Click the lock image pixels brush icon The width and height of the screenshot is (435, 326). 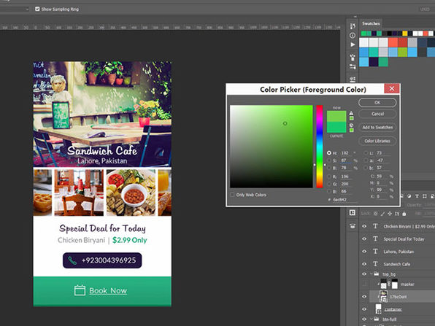(382, 214)
